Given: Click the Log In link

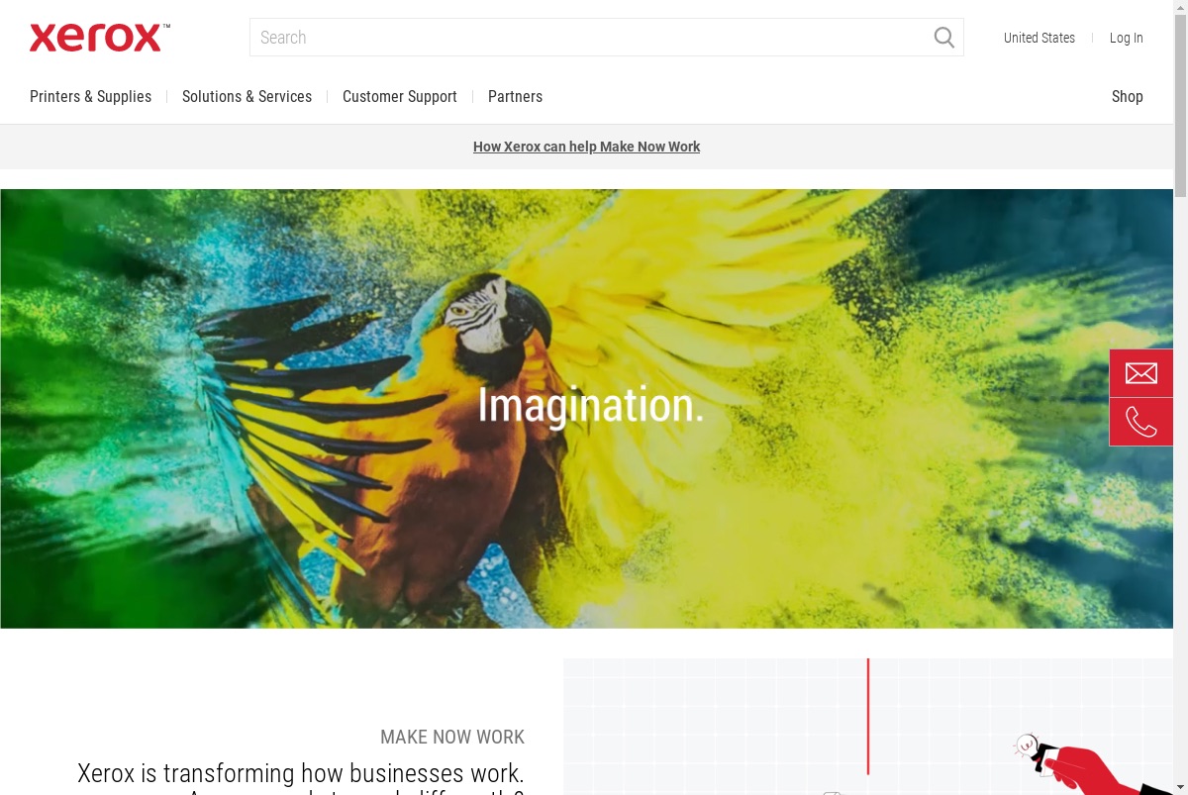Looking at the screenshot, I should 1127,38.
